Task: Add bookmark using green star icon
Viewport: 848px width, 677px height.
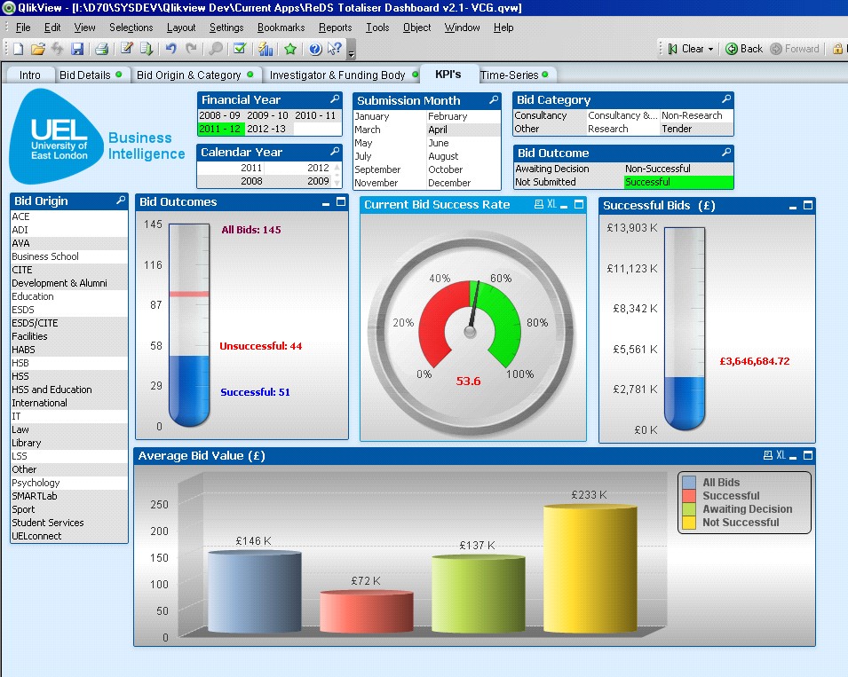Action: 290,49
